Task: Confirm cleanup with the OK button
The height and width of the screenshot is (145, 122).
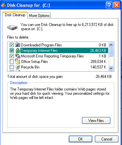Action: 80,139
